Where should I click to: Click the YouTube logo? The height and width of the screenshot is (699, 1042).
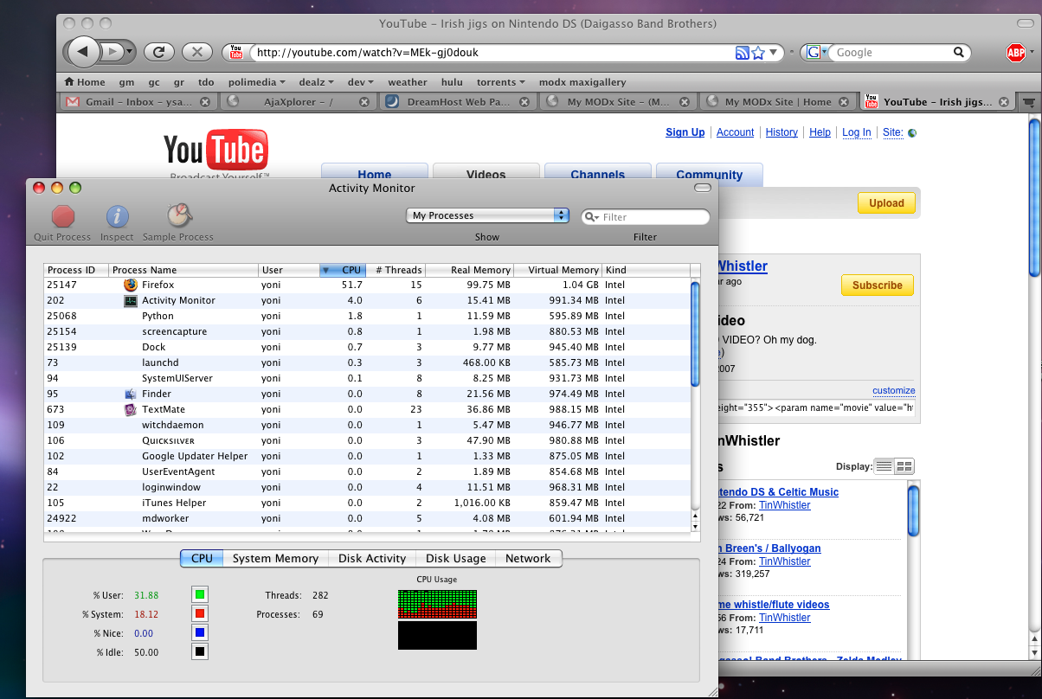click(215, 152)
